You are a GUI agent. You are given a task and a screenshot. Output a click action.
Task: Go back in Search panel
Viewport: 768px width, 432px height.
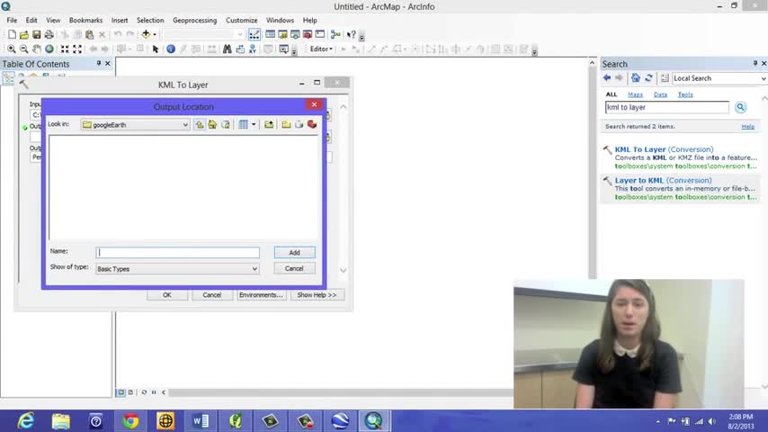[607, 78]
